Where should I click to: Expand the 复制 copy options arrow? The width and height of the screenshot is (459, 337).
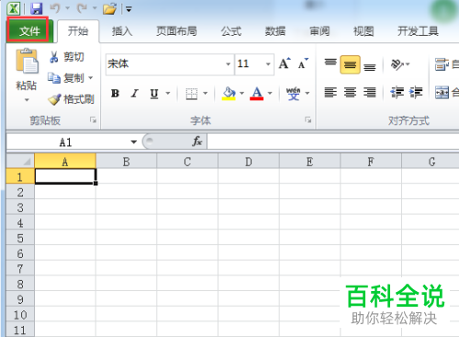tap(91, 78)
